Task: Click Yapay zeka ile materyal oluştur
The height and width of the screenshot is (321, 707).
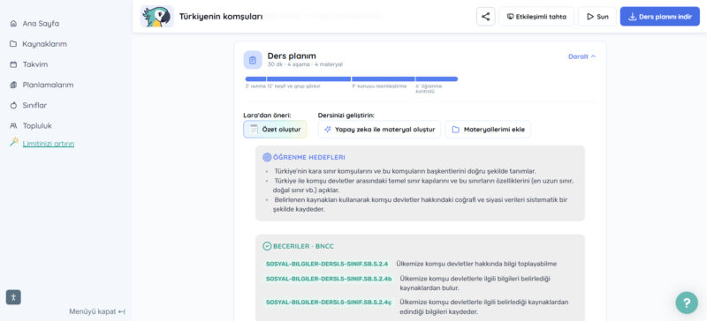Action: pos(379,130)
